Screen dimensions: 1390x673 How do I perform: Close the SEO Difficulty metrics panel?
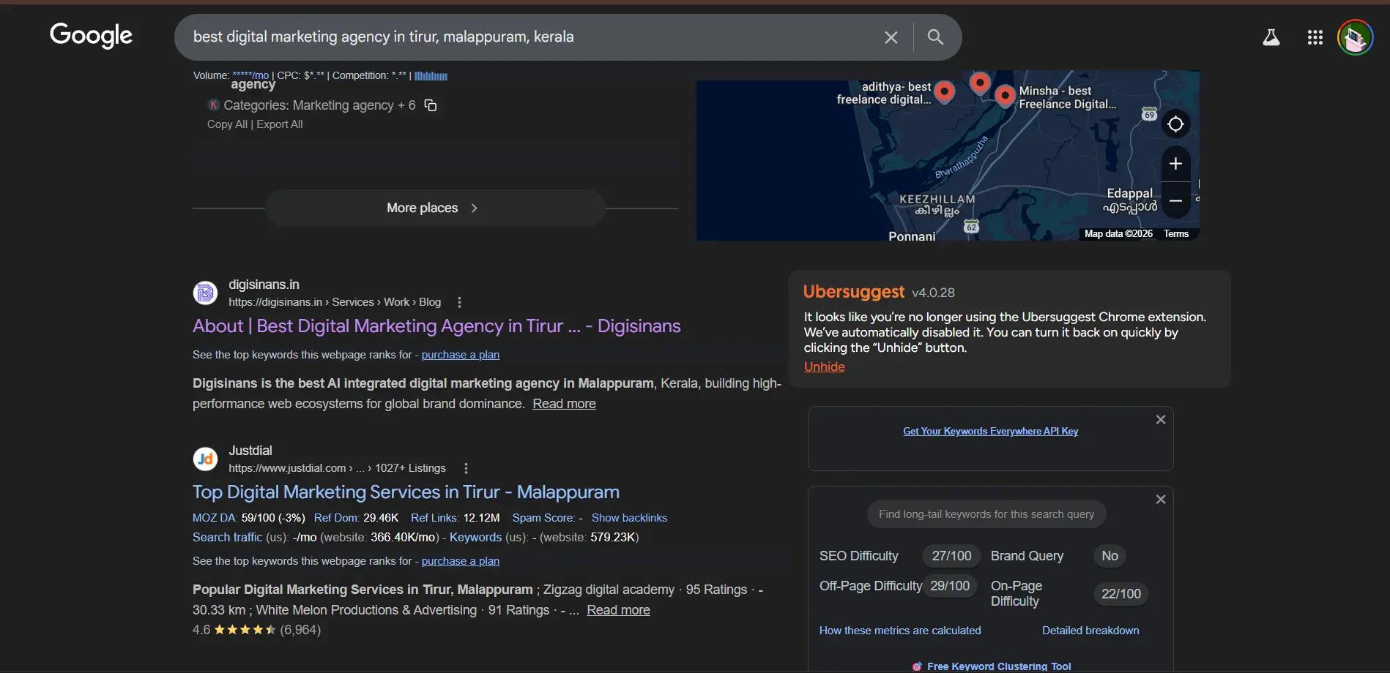pos(1160,500)
